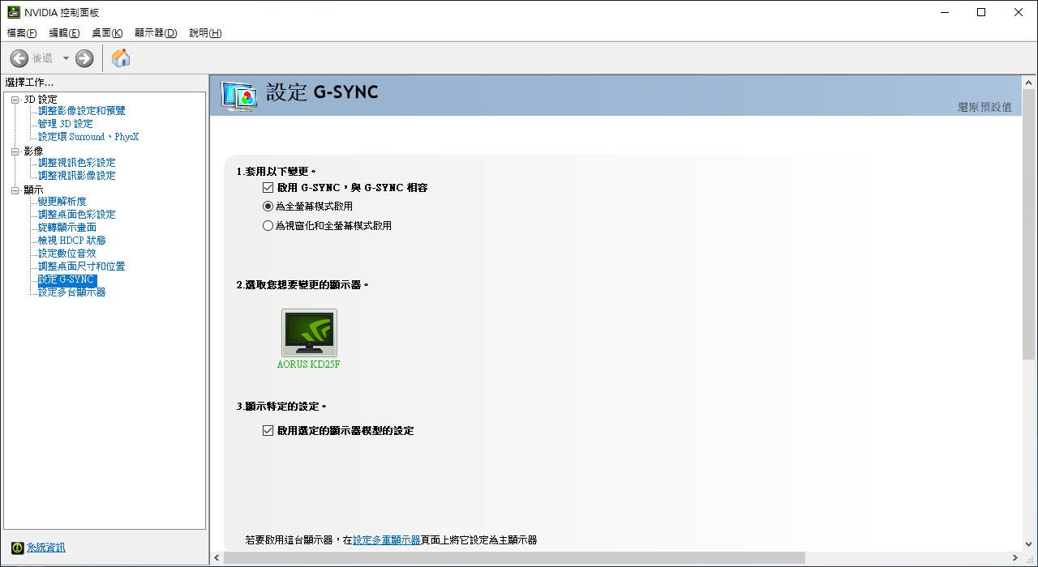Select the AORUS KD25F monitor thumbnail
The width and height of the screenshot is (1038, 567).
click(x=309, y=333)
